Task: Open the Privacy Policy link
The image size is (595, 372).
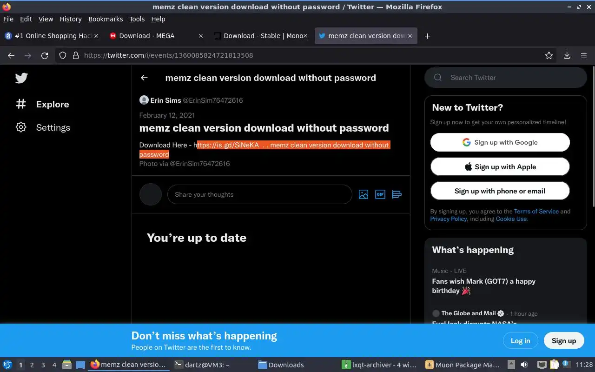Action: (449, 219)
